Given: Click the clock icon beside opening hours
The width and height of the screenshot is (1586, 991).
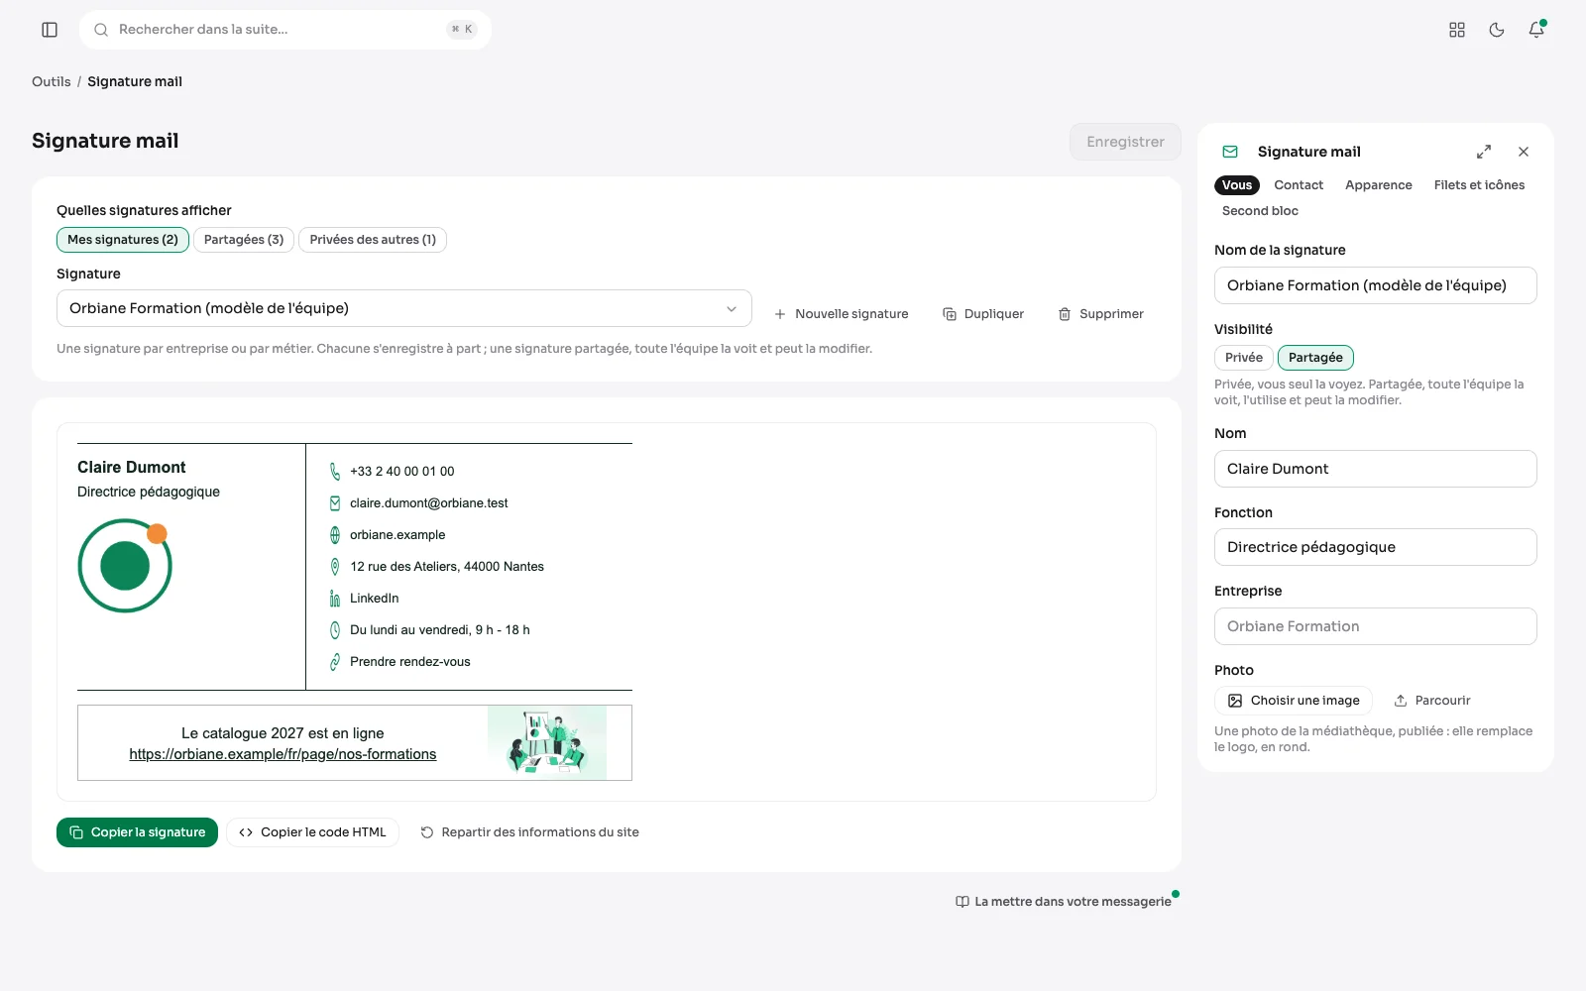Looking at the screenshot, I should click(335, 630).
